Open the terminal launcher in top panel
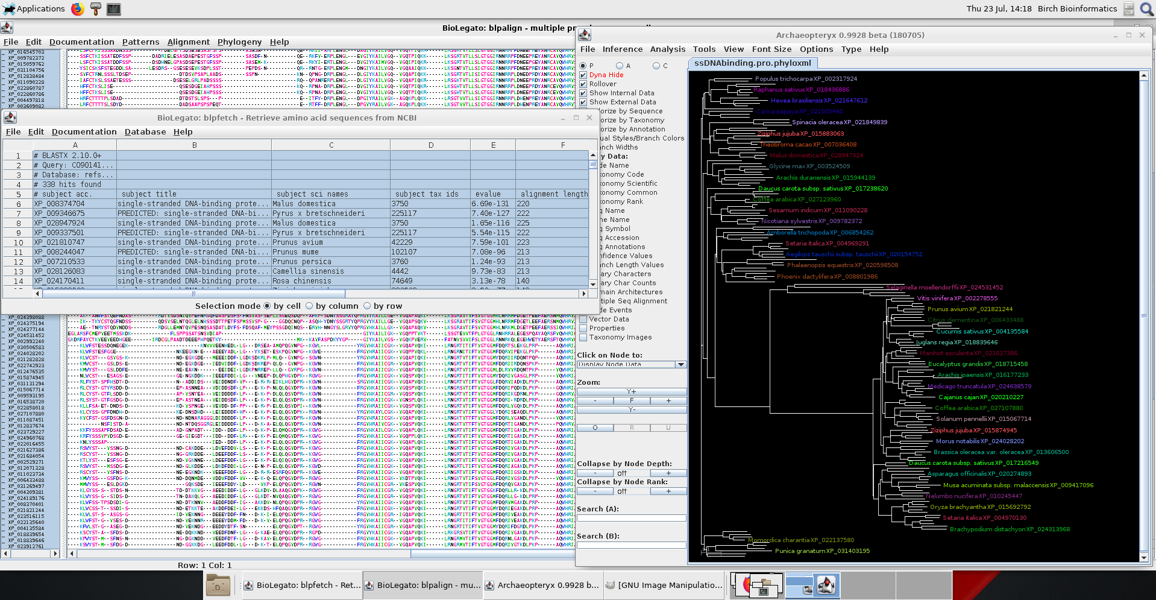 (x=113, y=9)
